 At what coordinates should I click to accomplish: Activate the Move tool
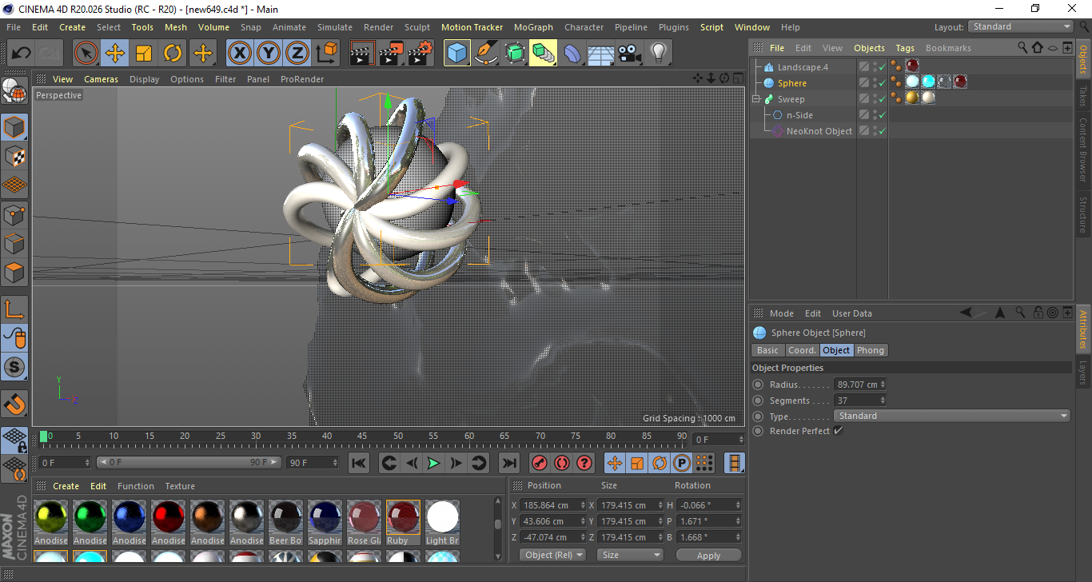115,54
